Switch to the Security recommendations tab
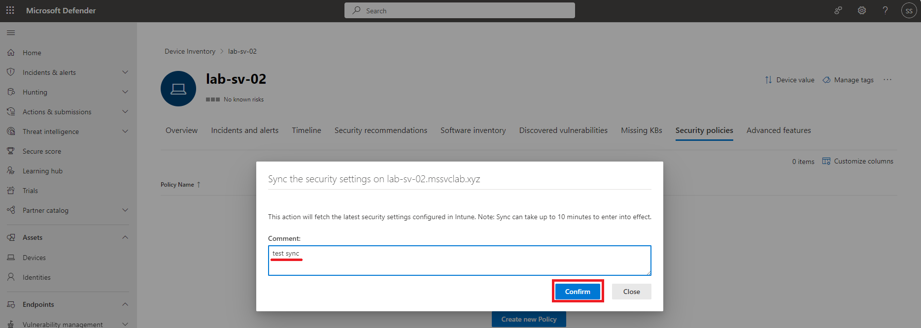 (x=381, y=131)
